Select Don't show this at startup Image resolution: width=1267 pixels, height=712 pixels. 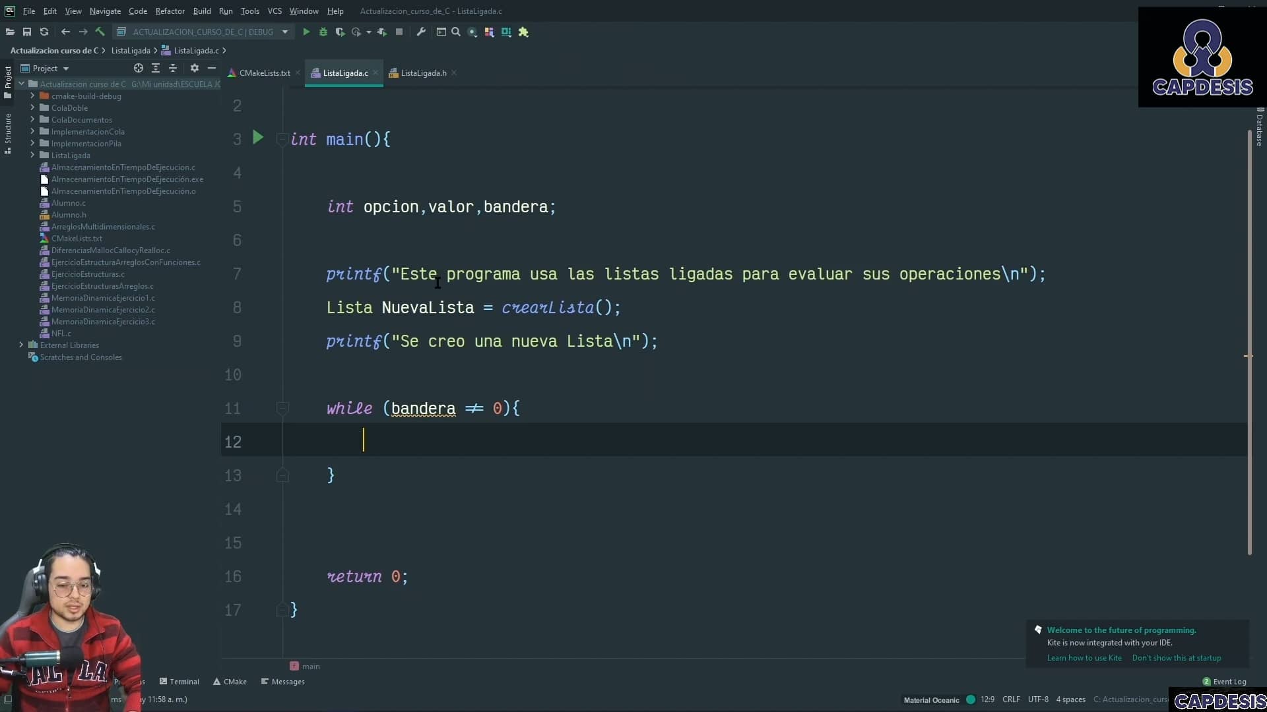[x=1177, y=658]
